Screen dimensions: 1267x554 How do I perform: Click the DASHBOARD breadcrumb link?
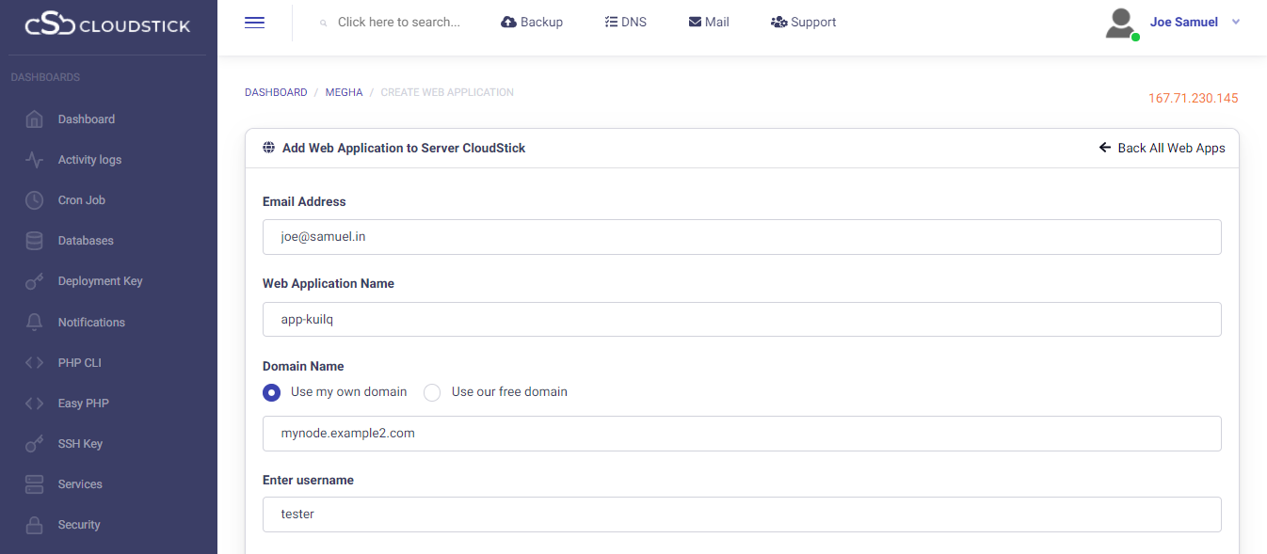point(276,92)
